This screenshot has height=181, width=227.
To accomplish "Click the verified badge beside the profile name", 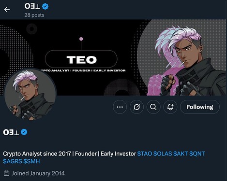I will tap(24, 132).
